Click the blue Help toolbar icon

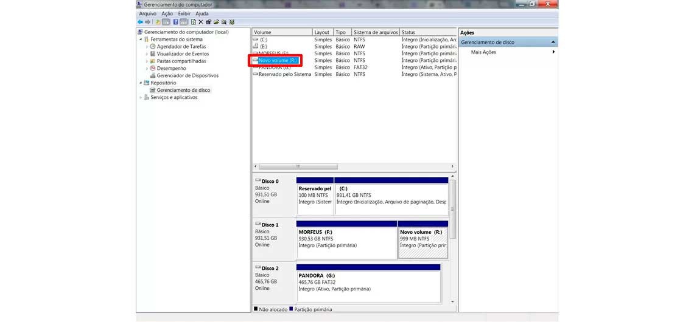pos(176,22)
